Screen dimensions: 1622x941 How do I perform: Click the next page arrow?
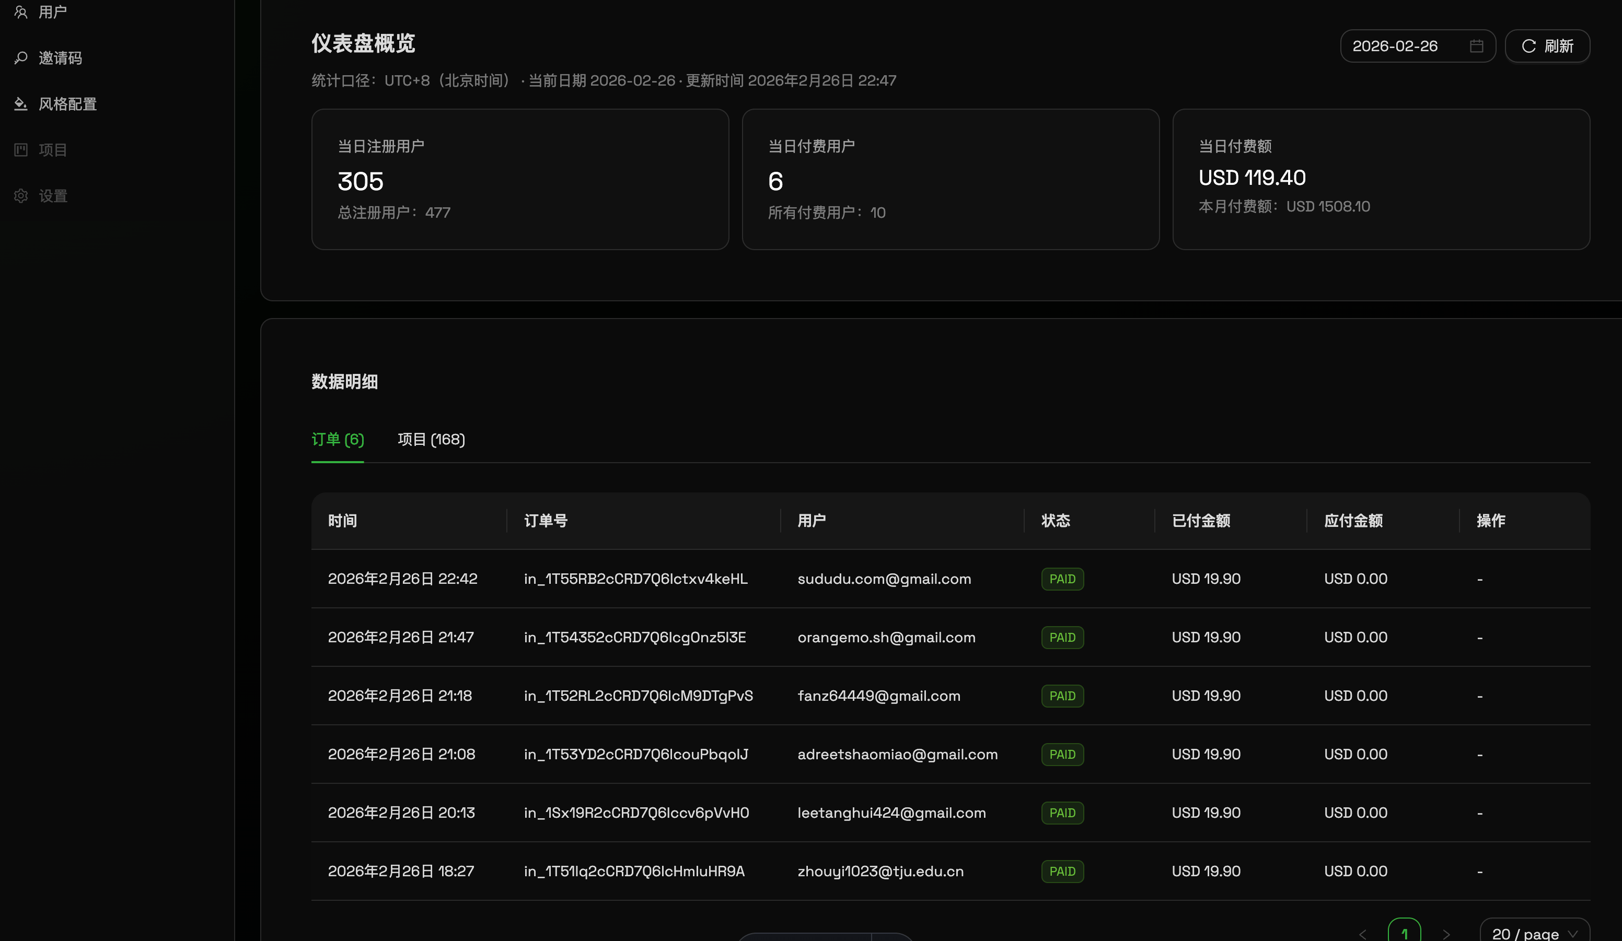pos(1446,934)
